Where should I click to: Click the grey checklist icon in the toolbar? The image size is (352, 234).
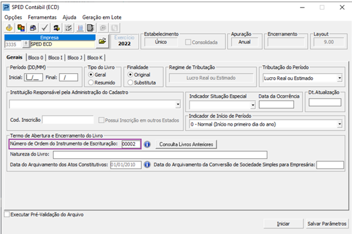(x=68, y=28)
